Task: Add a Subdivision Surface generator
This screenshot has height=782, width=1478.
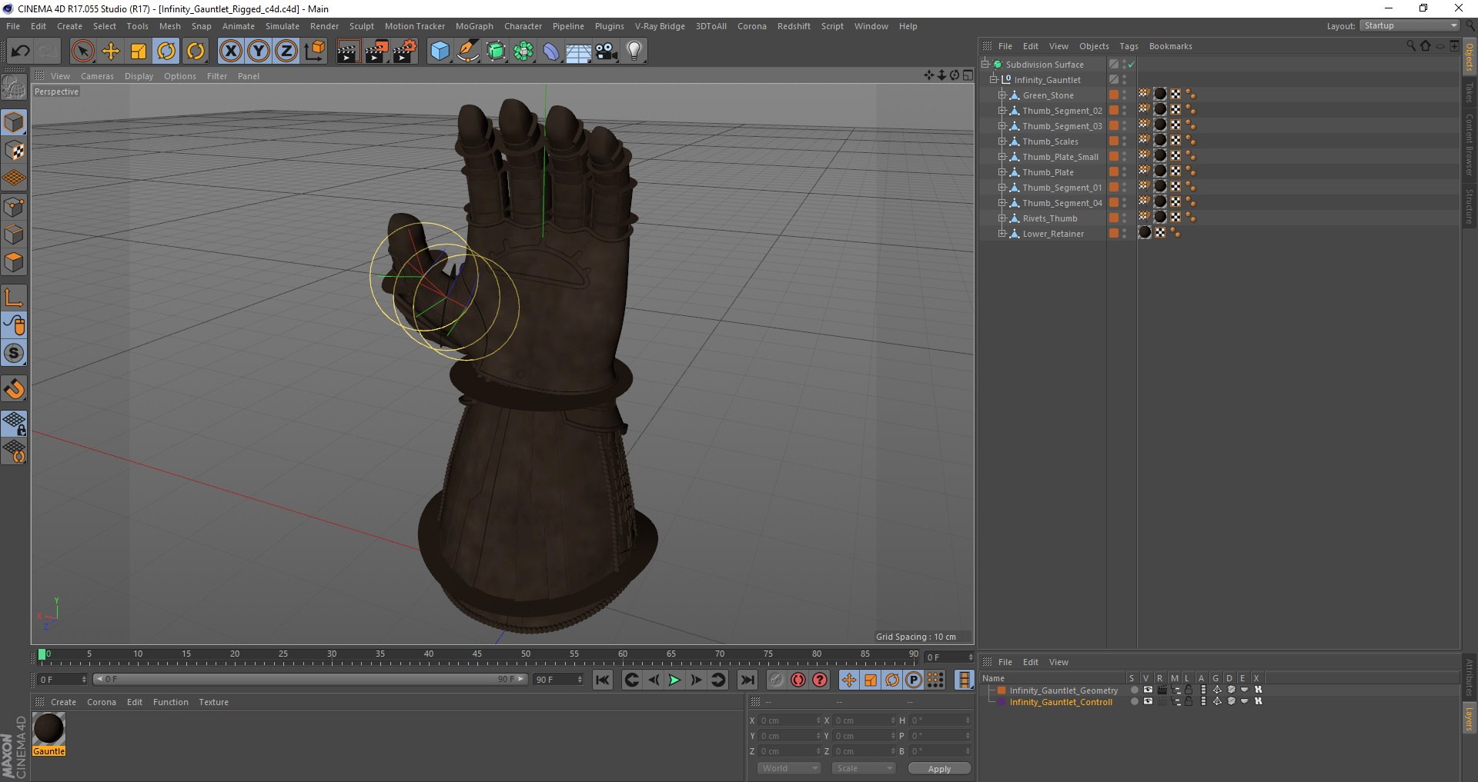Action: tap(496, 52)
